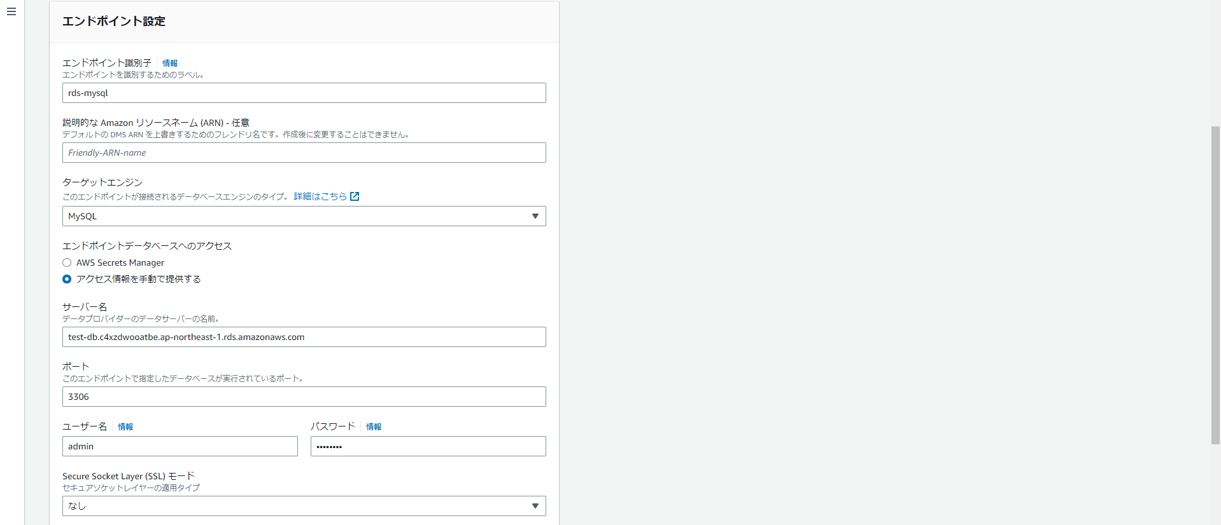
Task: Click the SSL mode dropdown arrow icon
Action: (x=535, y=506)
